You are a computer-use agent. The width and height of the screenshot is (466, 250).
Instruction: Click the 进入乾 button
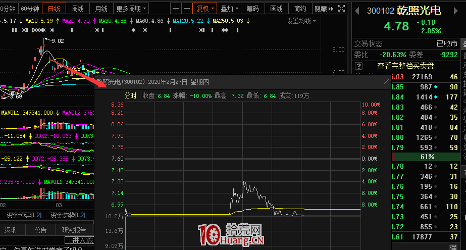pos(79,240)
